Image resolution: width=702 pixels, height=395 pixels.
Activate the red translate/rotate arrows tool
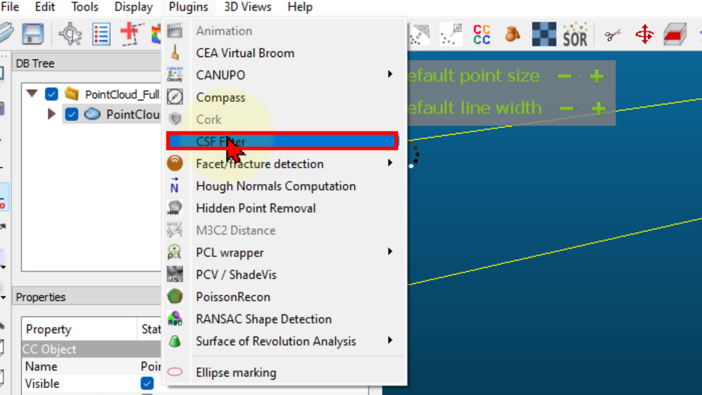644,34
